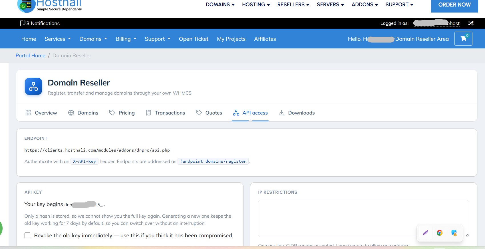The width and height of the screenshot is (485, 249).
Task: Click the Hostnali logo
Action: (x=50, y=6)
